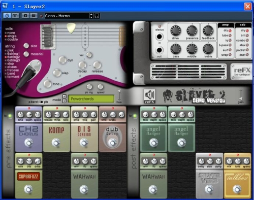Image resolution: width=254 pixels, height=200 pixels.
Task: Click the amp middle knob
Action: (x=192, y=49)
